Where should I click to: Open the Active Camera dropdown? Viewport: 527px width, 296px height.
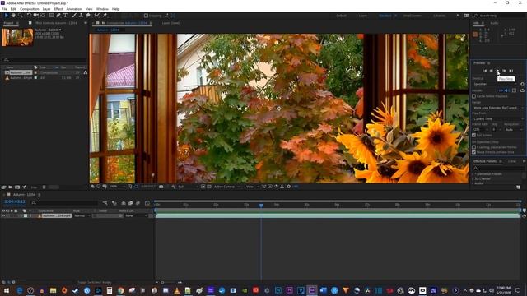[227, 187]
